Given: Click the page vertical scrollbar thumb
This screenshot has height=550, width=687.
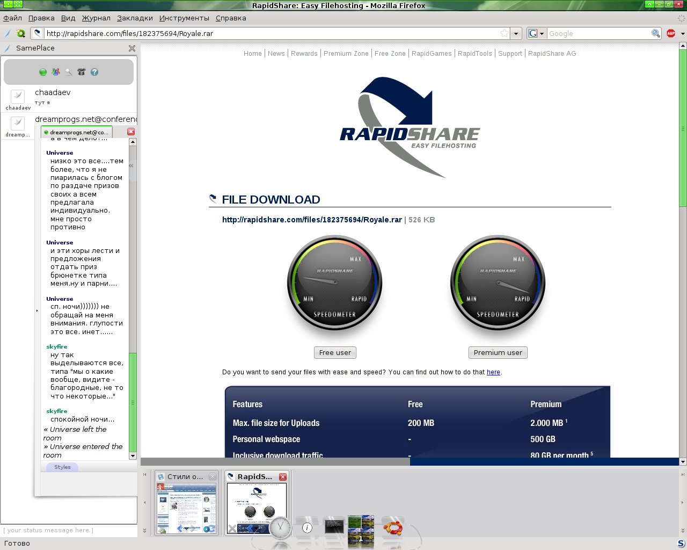Looking at the screenshot, I should pyautogui.click(x=683, y=128).
